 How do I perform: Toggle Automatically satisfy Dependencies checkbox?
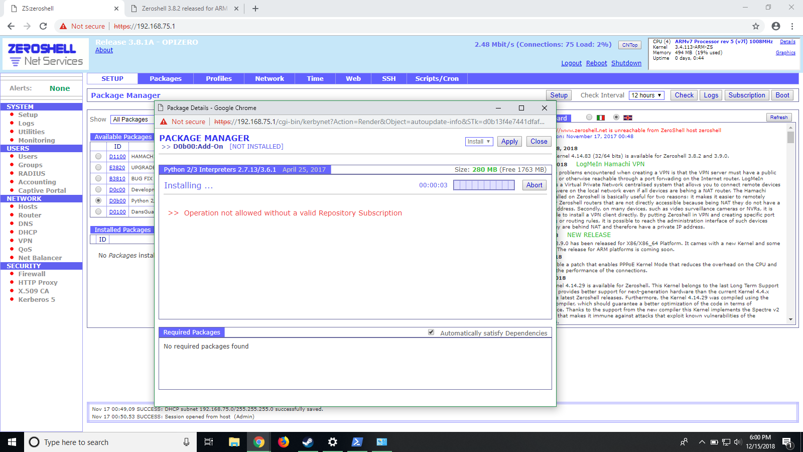point(431,332)
